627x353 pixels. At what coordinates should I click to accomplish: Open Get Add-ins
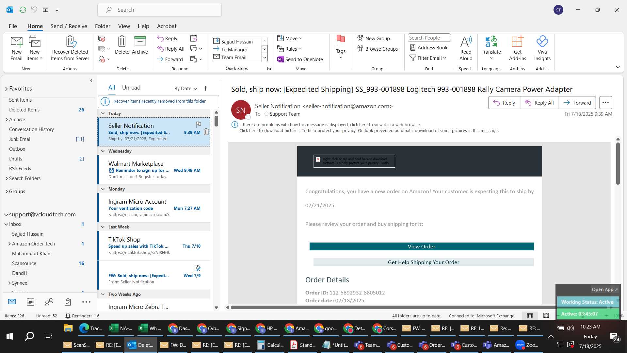click(x=517, y=49)
